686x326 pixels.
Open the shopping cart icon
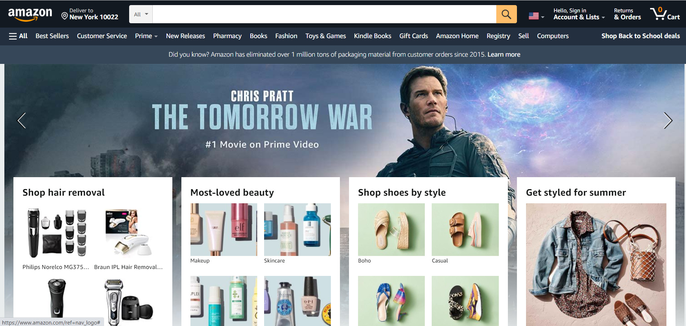[x=665, y=14]
